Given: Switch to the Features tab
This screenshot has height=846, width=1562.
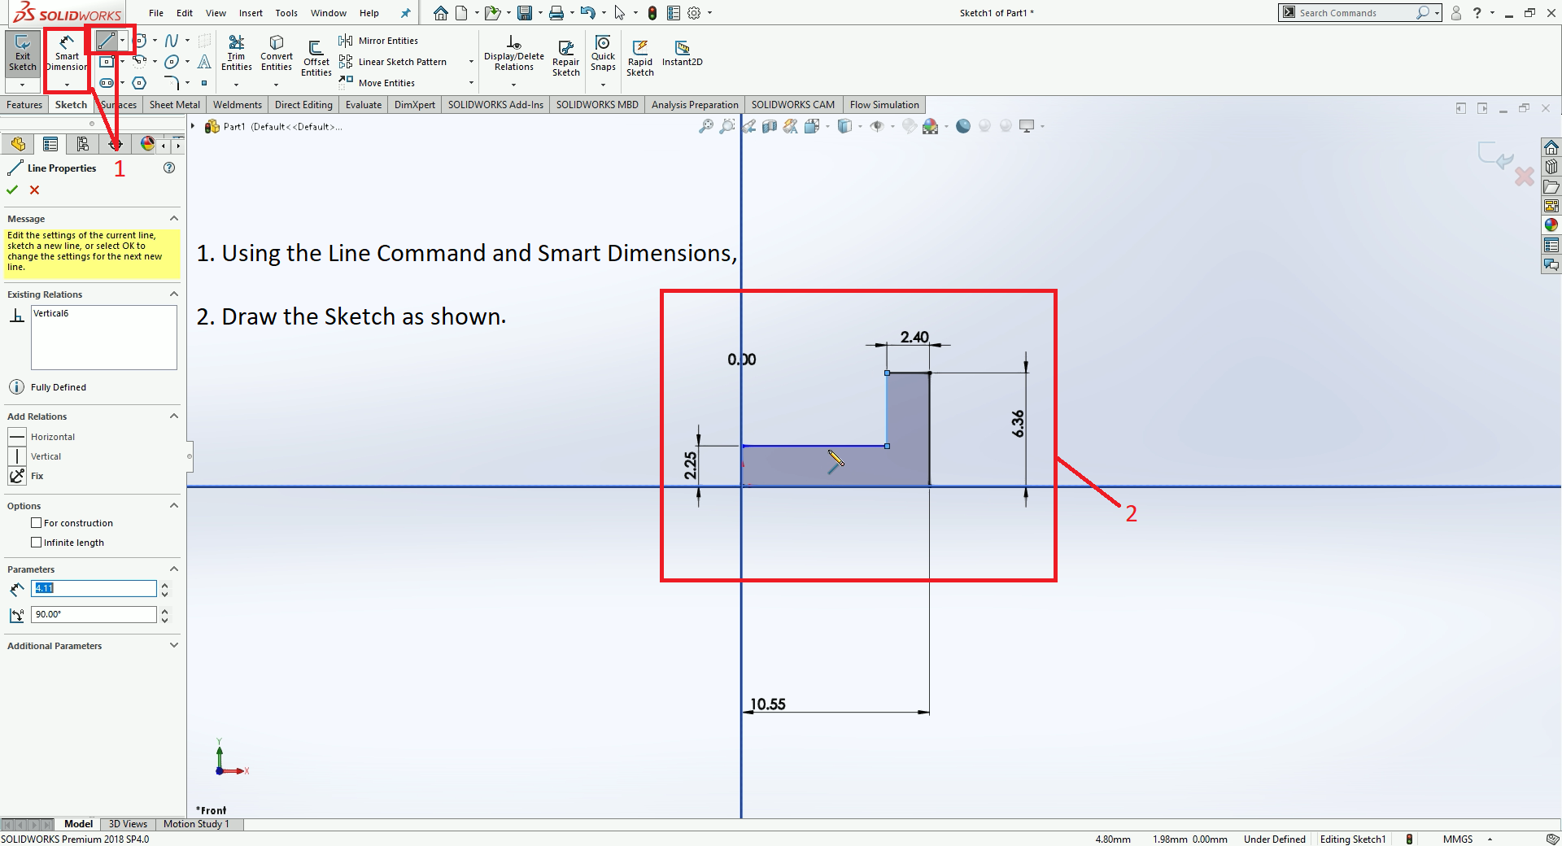Looking at the screenshot, I should pos(24,105).
